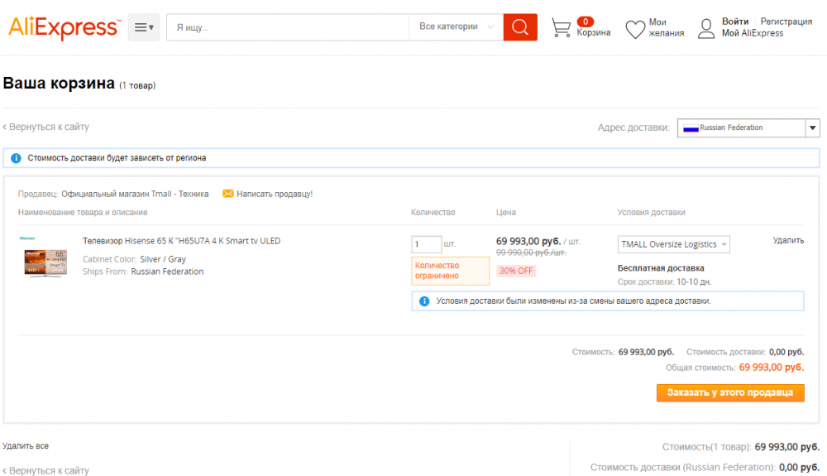This screenshot has height=476, width=827.
Task: Click the '69 993,00 руб.' item price
Action: coord(528,241)
